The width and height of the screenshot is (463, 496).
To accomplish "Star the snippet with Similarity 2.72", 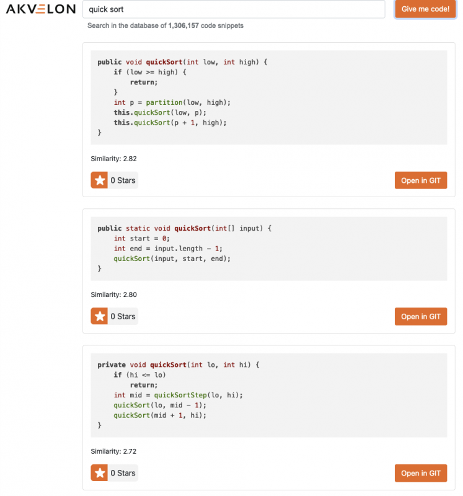I will point(99,472).
